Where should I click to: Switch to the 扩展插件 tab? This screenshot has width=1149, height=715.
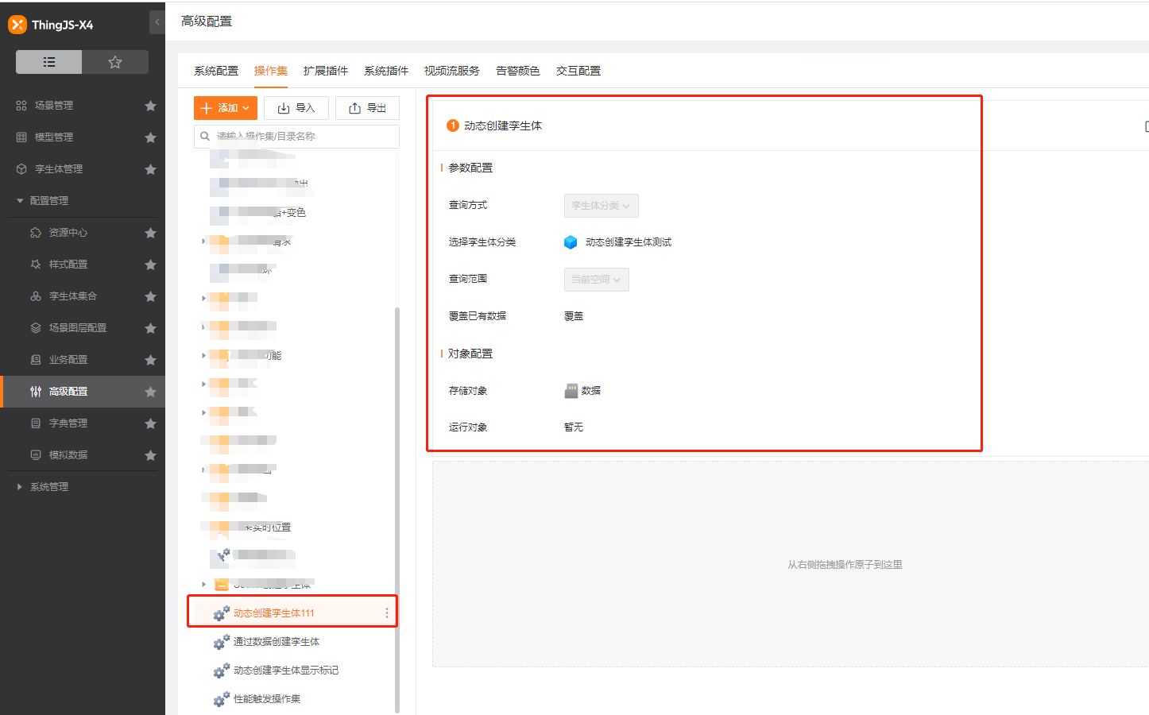tap(326, 71)
